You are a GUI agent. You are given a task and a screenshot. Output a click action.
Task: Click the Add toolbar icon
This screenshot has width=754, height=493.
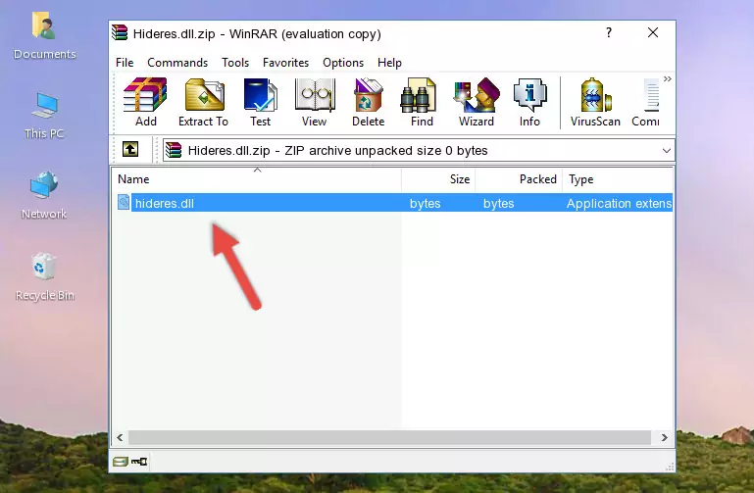click(145, 102)
